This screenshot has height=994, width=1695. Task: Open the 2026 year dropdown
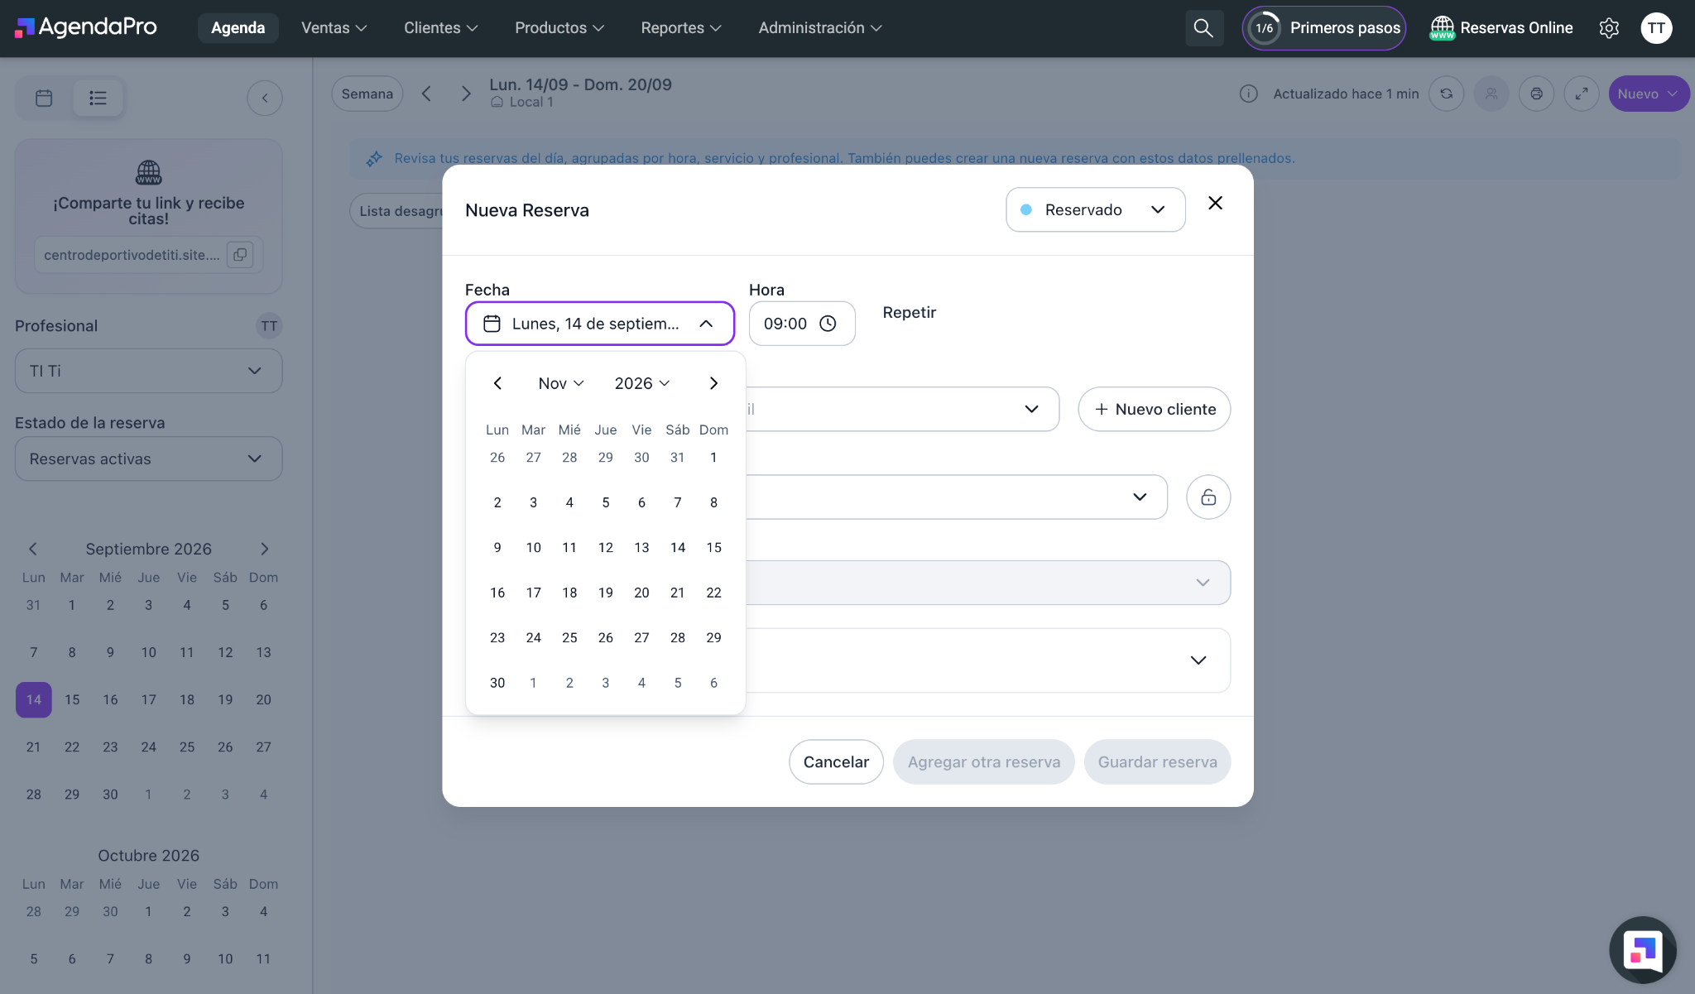point(641,383)
